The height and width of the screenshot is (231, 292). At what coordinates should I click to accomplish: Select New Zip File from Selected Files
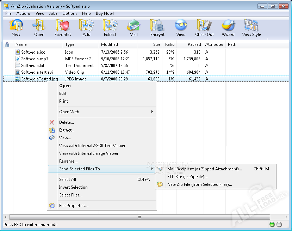[x=199, y=184]
